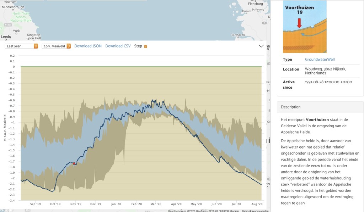
Task: Click the Download CSV link
Action: click(x=118, y=46)
